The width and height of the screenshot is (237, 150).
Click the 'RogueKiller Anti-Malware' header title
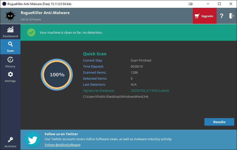(45, 13)
